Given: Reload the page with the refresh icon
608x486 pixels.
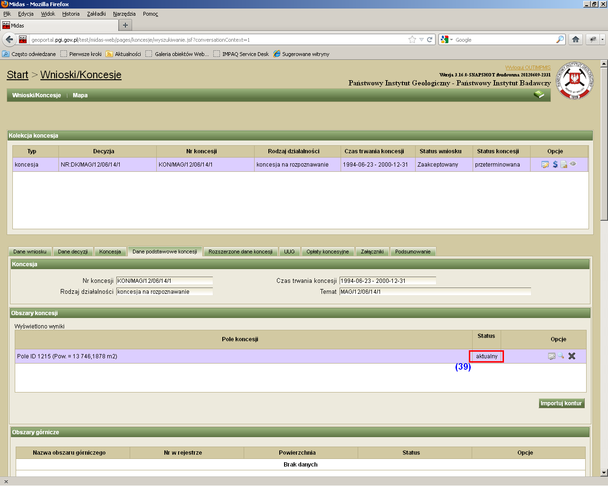Looking at the screenshot, I should click(430, 39).
